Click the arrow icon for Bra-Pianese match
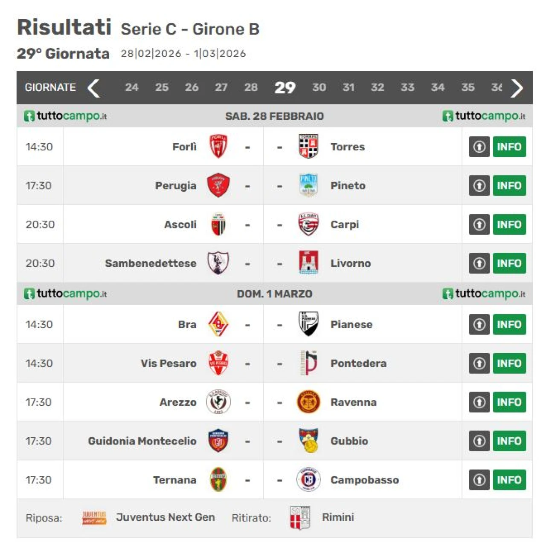Viewport: 546px width, 548px height. [479, 324]
